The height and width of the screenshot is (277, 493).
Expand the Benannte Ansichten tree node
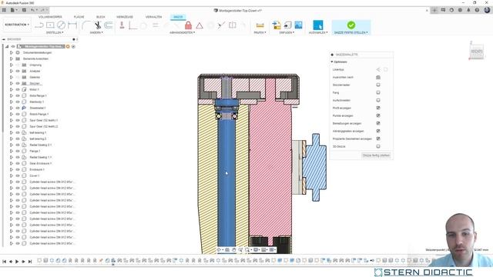click(x=12, y=58)
